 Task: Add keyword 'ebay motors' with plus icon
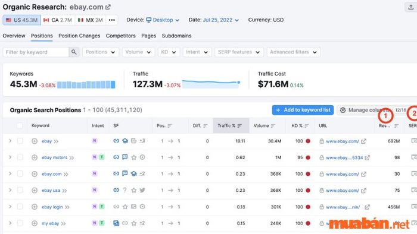(x=35, y=157)
